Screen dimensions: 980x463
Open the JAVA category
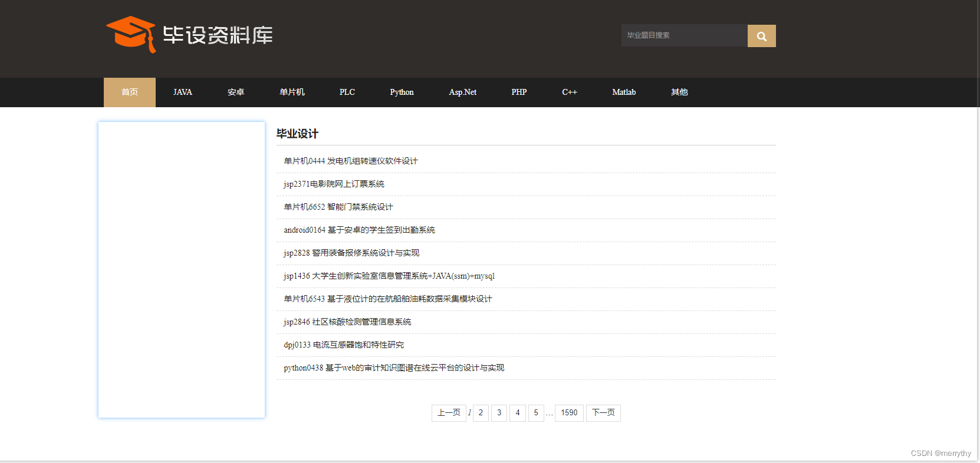tap(183, 92)
